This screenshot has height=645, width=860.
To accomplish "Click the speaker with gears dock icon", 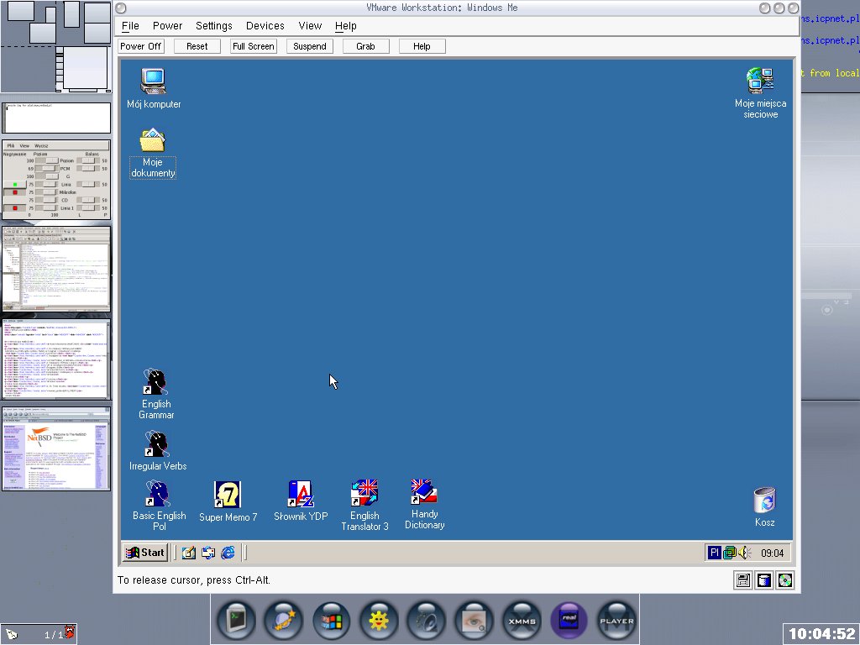I will point(426,621).
